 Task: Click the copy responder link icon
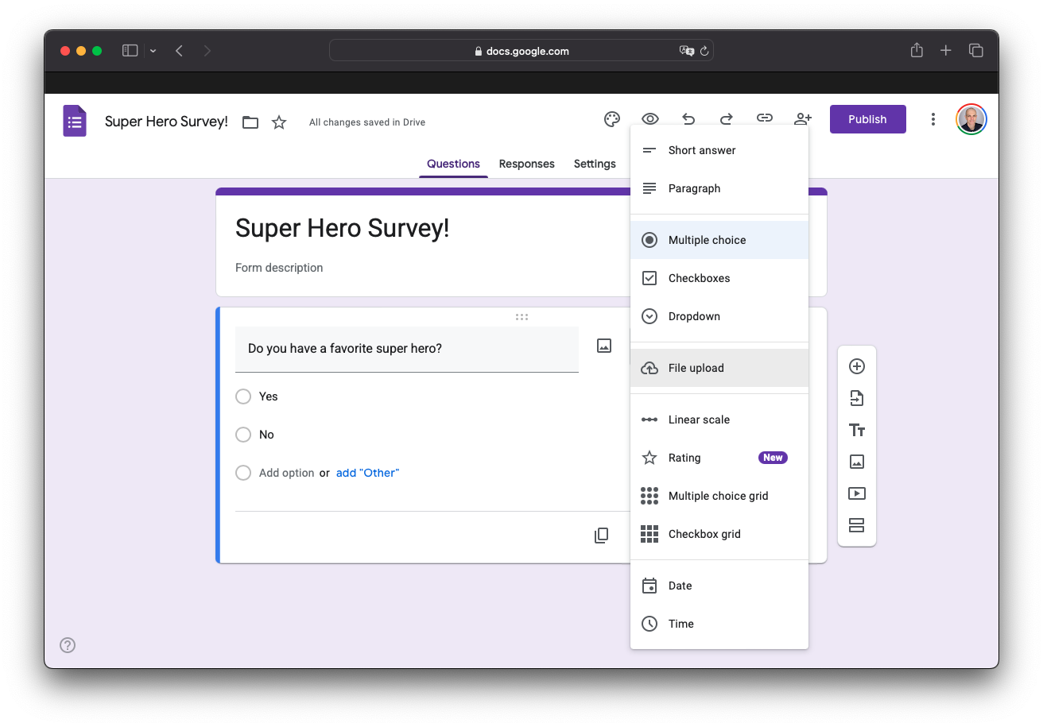(764, 119)
